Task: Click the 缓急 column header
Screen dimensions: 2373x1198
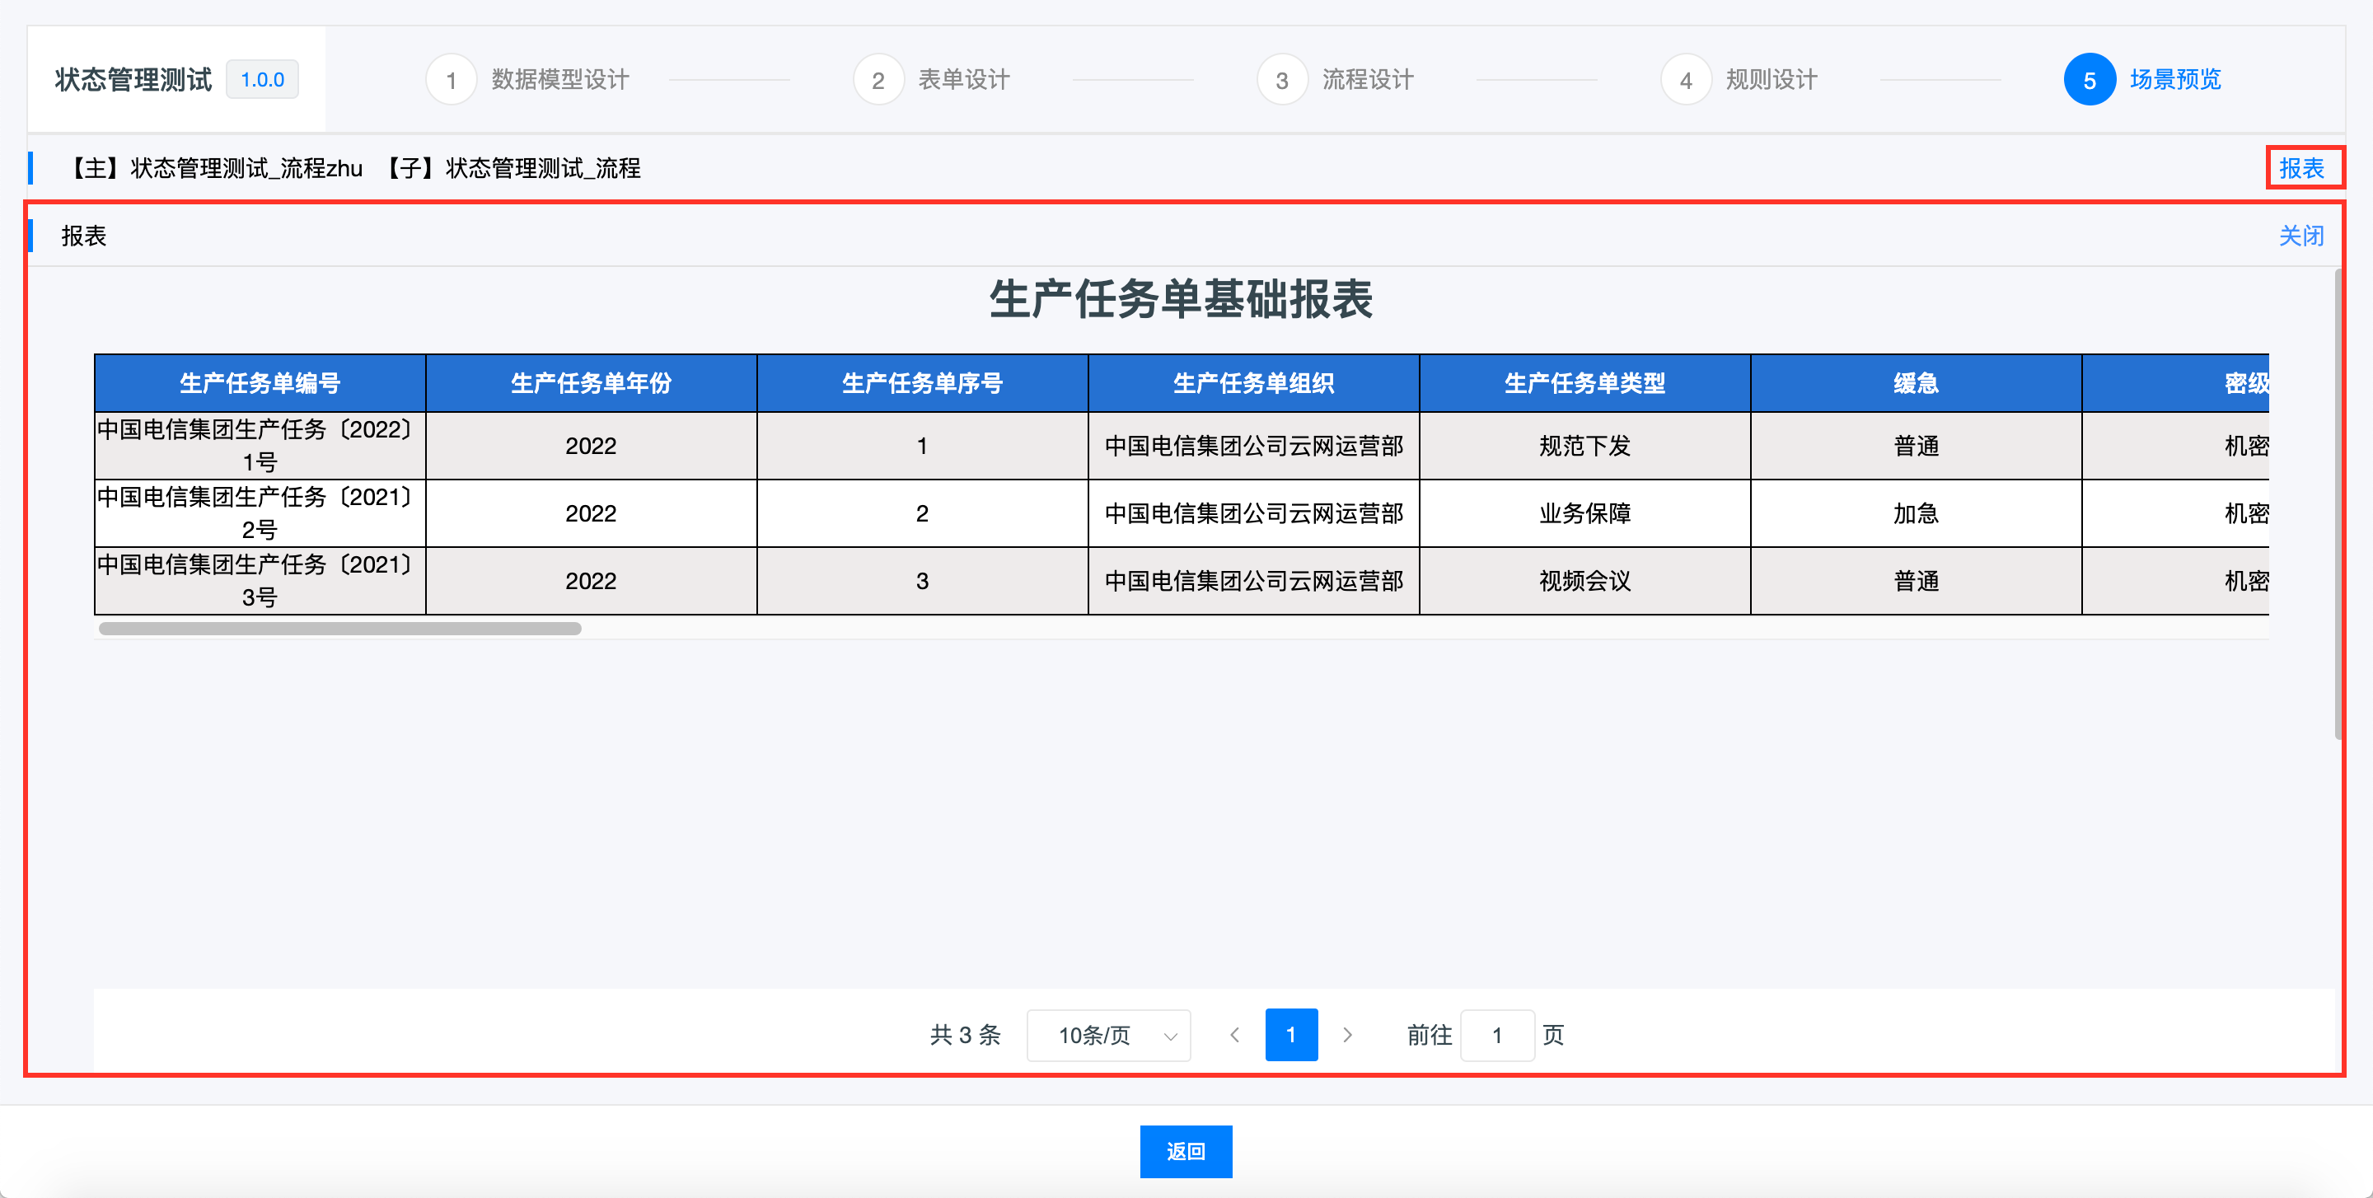Action: pos(1916,383)
